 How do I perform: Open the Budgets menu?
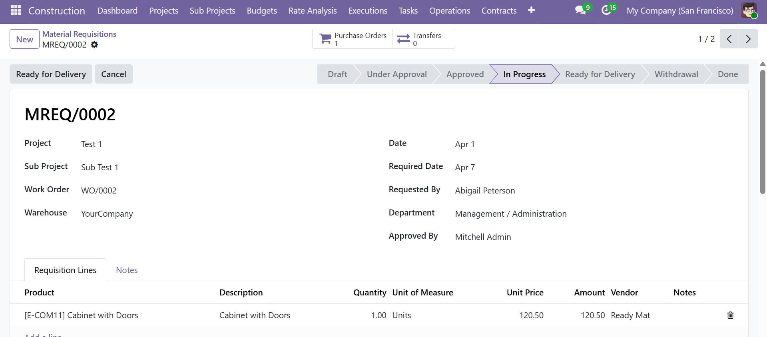262,11
